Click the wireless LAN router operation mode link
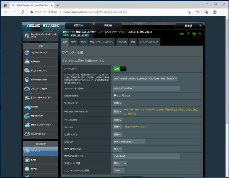The width and height of the screenshot is (229, 178). pyautogui.click(x=86, y=32)
